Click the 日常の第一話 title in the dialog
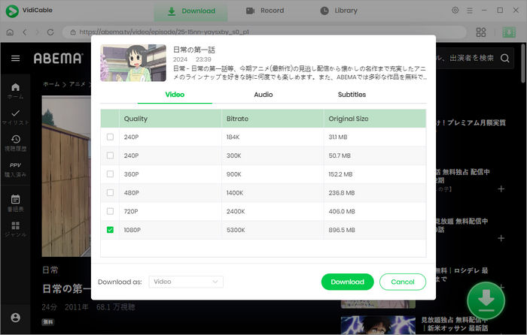Screen dimensions: 527x335 194,50
